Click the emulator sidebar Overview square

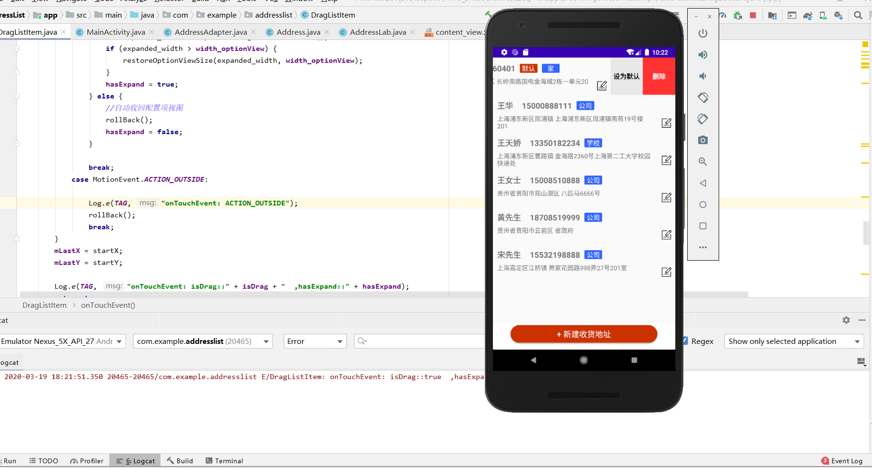click(703, 226)
